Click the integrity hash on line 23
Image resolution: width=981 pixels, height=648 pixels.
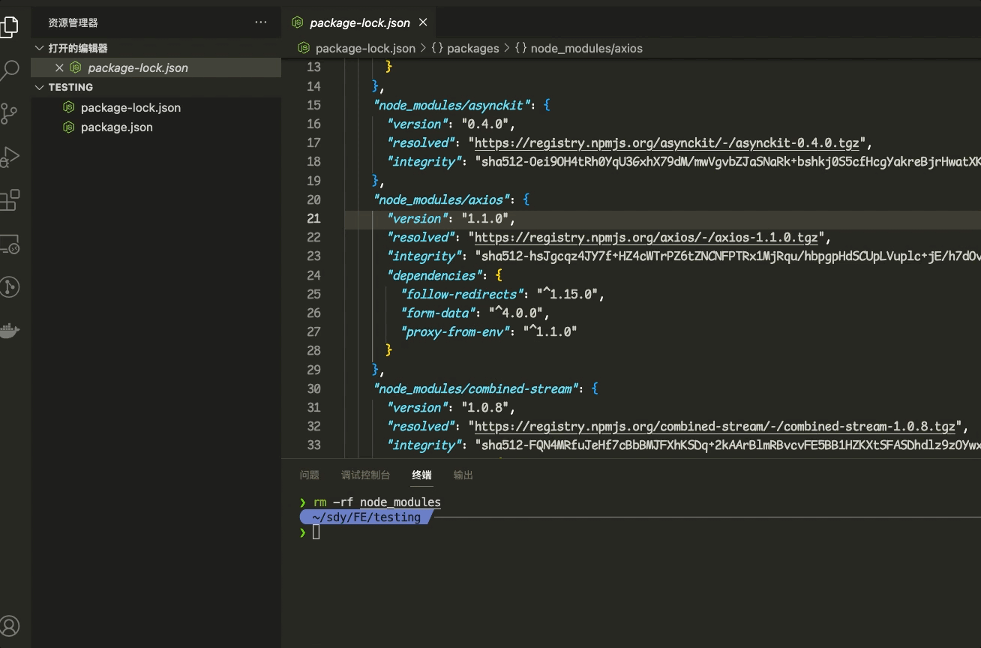[727, 256]
